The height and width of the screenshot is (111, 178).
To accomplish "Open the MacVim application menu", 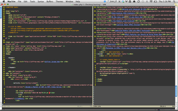I will click(11, 1).
